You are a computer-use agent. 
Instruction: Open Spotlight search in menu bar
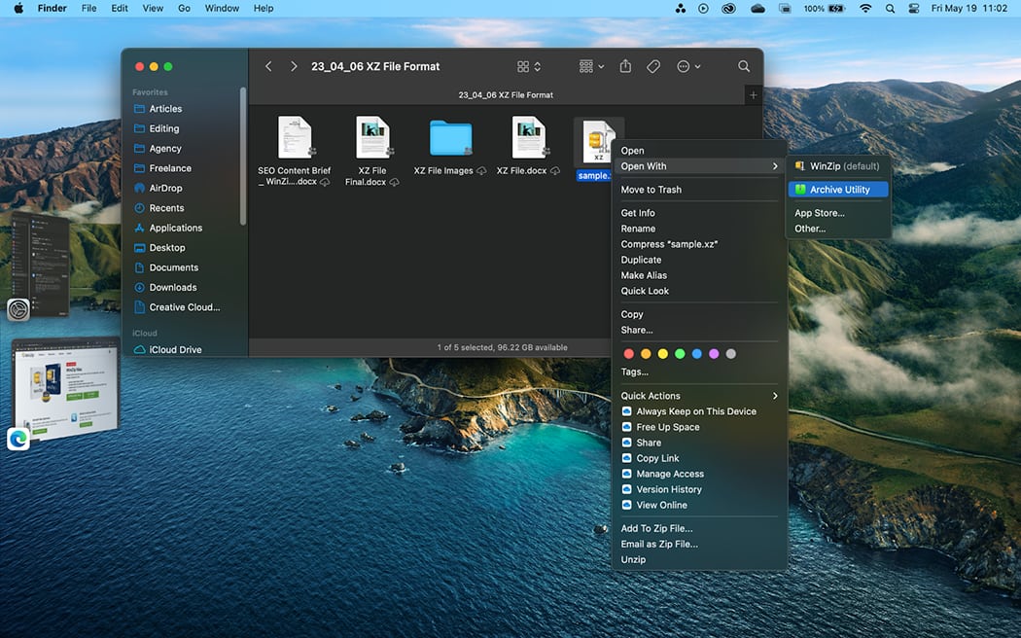[x=890, y=9]
